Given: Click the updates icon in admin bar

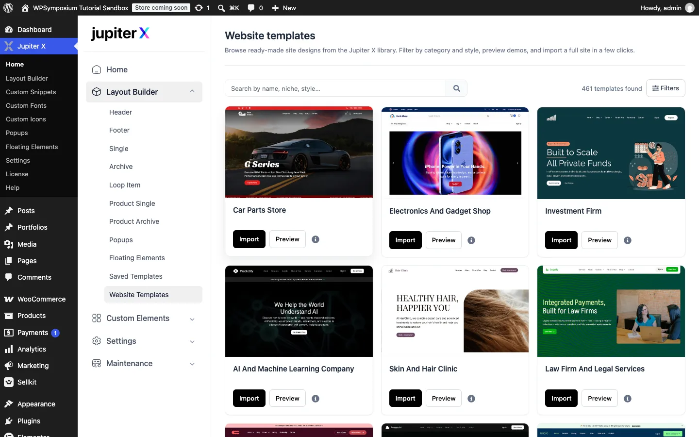Looking at the screenshot, I should pyautogui.click(x=199, y=8).
